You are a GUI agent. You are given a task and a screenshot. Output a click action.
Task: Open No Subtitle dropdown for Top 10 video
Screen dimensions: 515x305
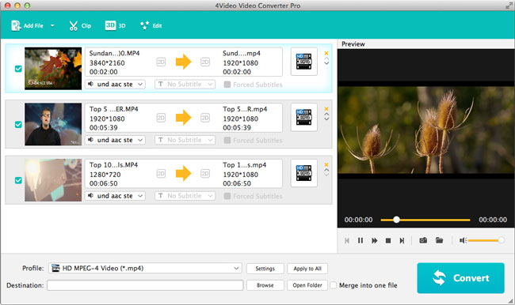coord(185,196)
